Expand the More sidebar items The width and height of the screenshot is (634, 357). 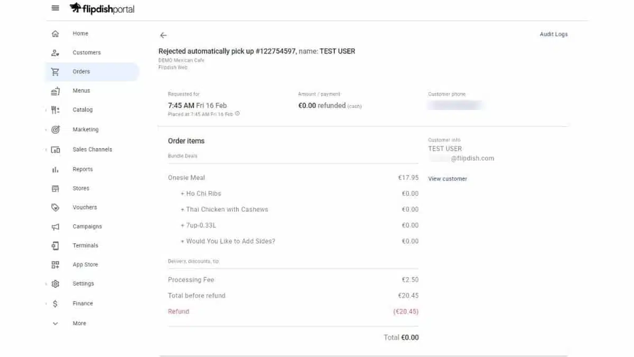pos(55,324)
